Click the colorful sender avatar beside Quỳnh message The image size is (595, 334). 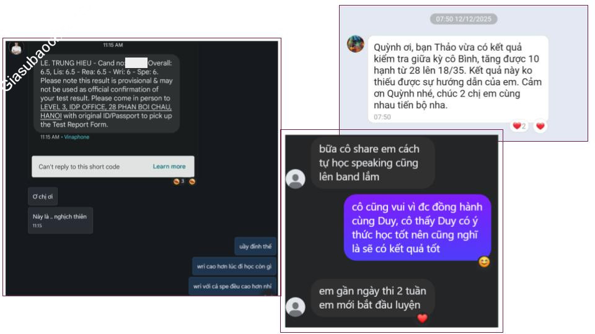[356, 44]
